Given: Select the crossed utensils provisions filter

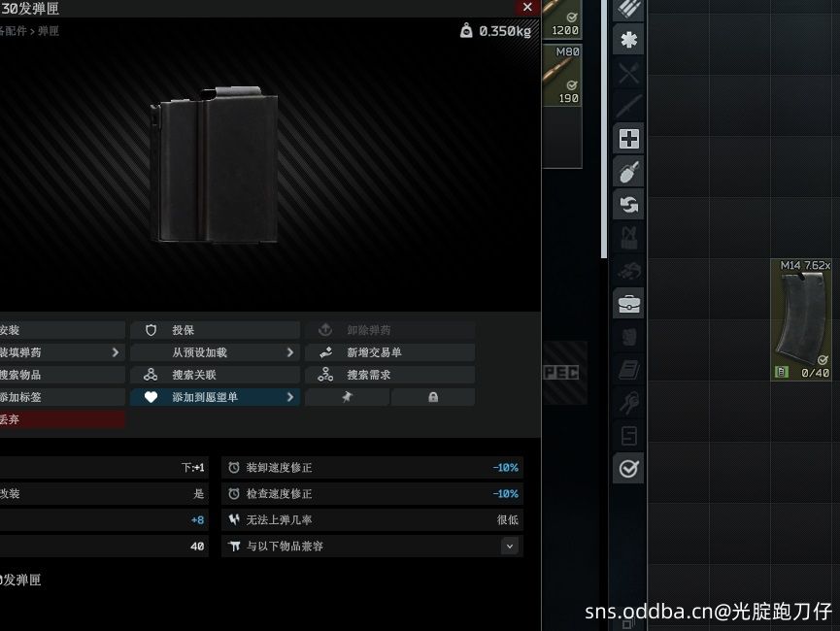Looking at the screenshot, I should coord(628,73).
